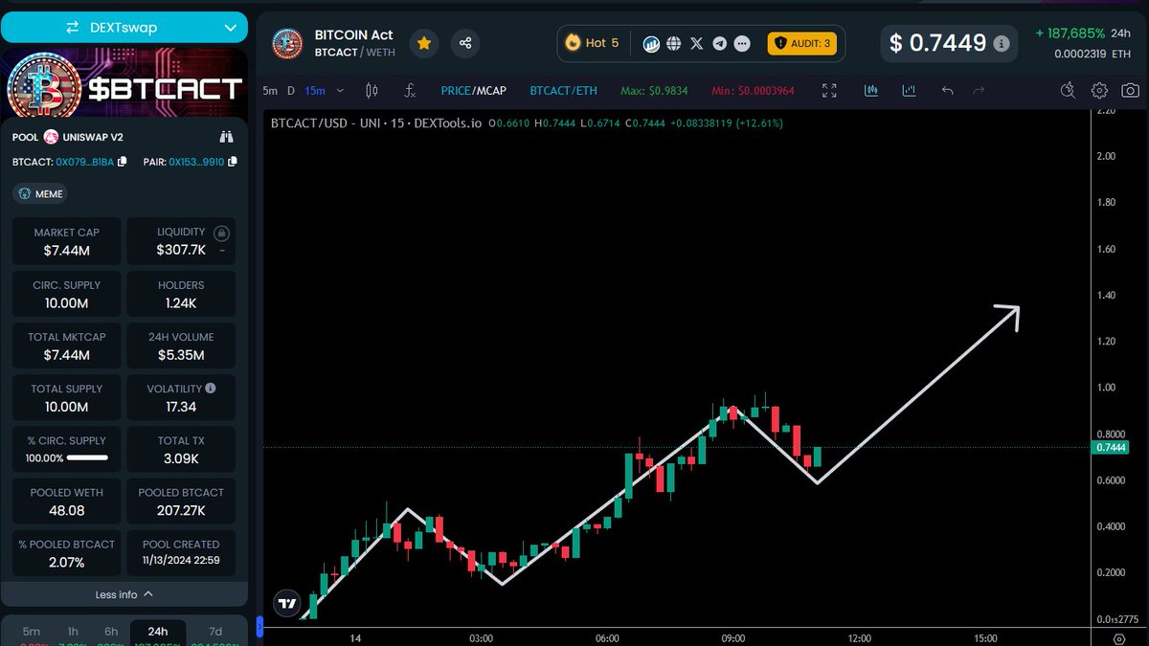Select the 5m chart interval

click(x=270, y=91)
